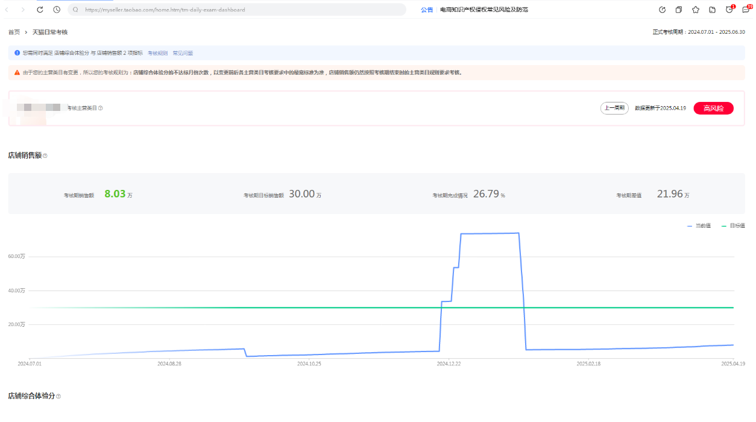Toggle the 目标值 legend series

(x=733, y=225)
